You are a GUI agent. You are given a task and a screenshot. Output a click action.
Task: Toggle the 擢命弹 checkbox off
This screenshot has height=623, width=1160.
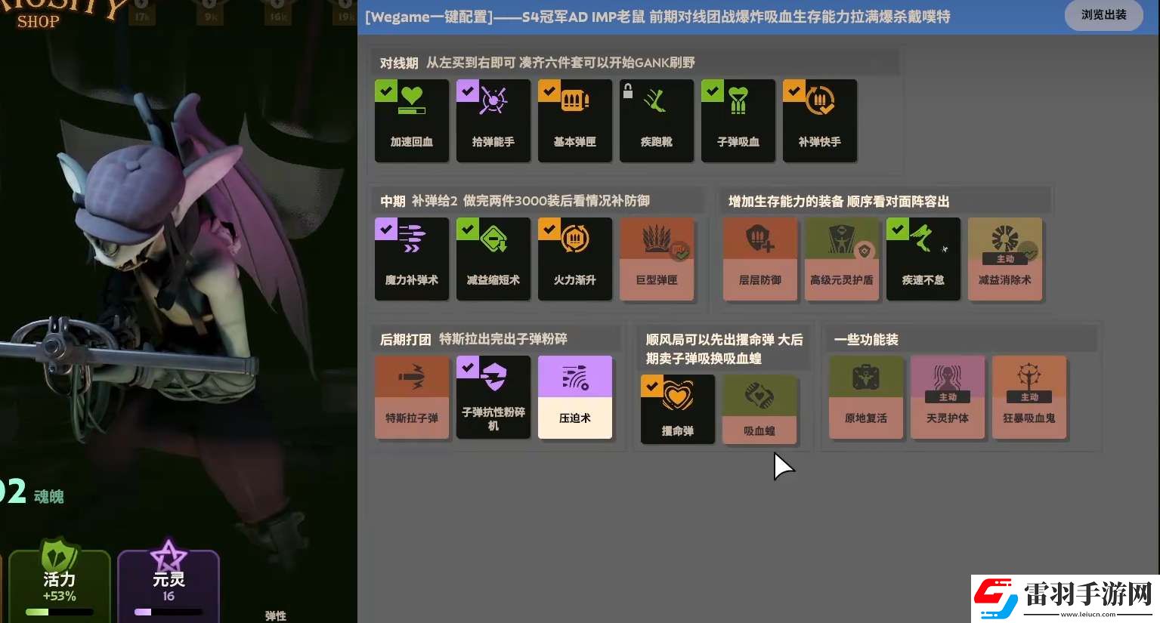pyautogui.click(x=651, y=385)
